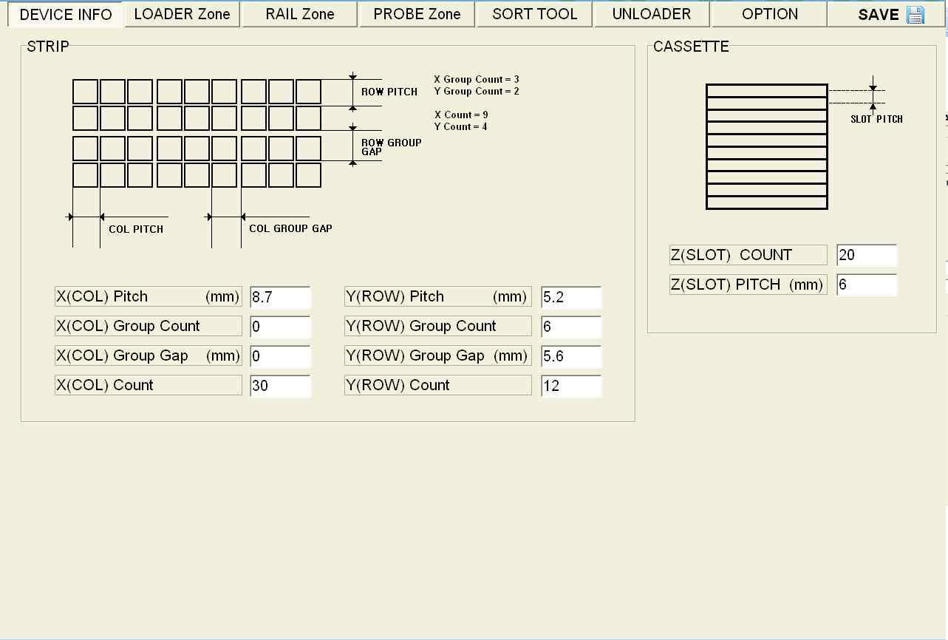The width and height of the screenshot is (948, 640).
Task: Click the X(COL) Group Gap label
Action: click(x=148, y=355)
